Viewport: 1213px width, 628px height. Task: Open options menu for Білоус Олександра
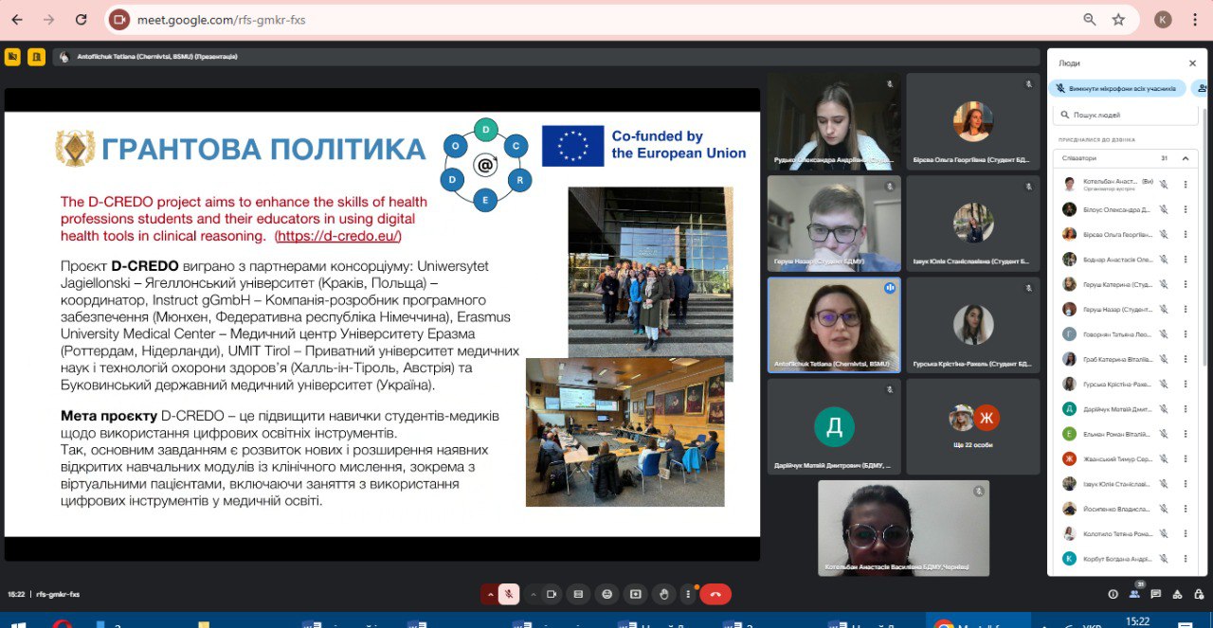click(x=1185, y=209)
